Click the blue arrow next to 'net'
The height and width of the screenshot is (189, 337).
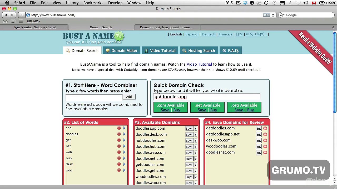pos(124,146)
